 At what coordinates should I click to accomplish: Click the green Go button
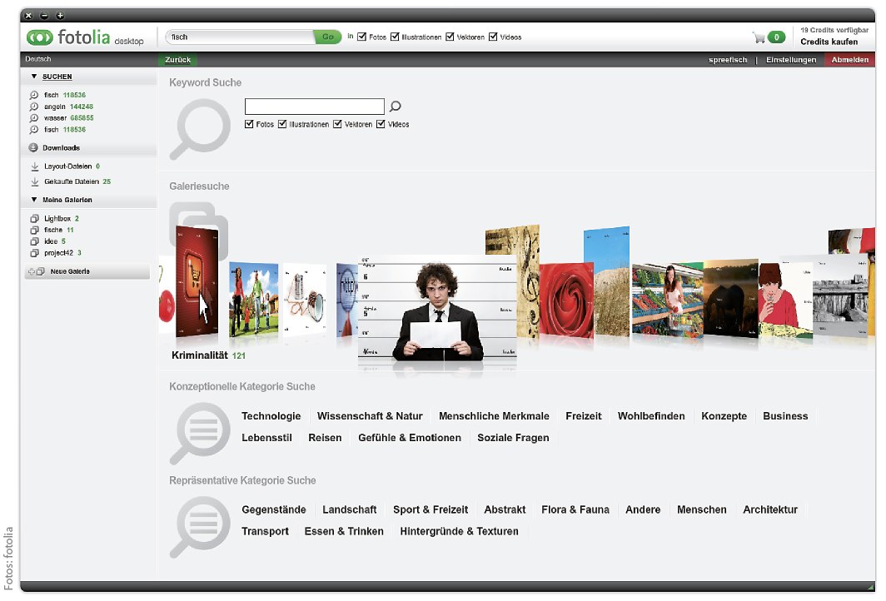tap(328, 37)
